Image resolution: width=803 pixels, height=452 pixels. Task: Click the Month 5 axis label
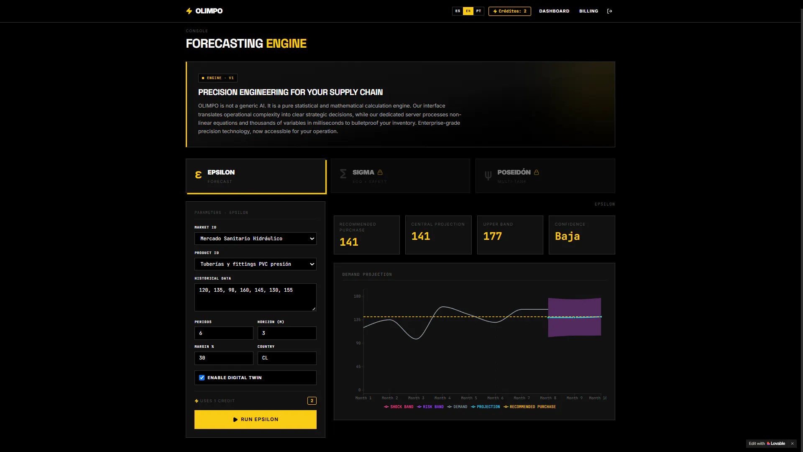point(469,398)
